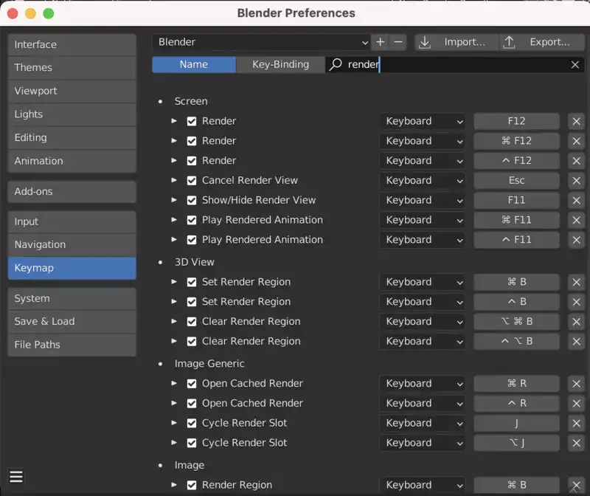Disable J Cycle Render Slot checkbox
Screen dimensions: 590x496
[x=192, y=423]
